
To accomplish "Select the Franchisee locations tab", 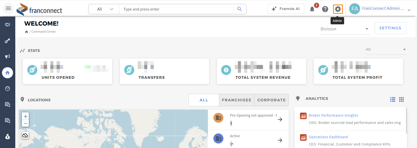I will 236,100.
